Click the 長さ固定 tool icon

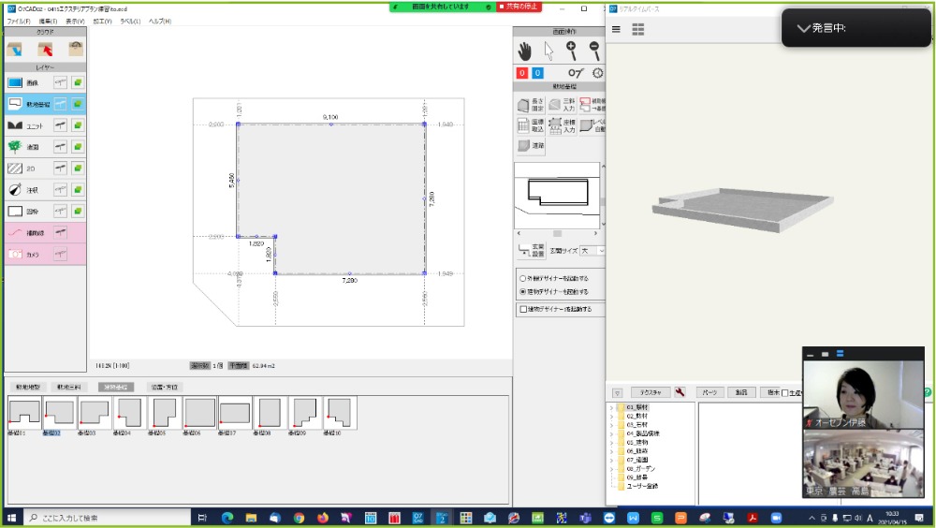tap(524, 105)
